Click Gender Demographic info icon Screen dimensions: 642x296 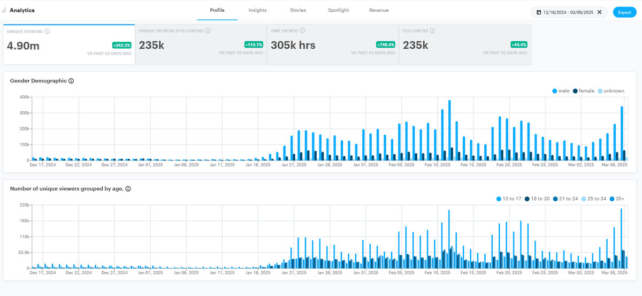point(71,81)
